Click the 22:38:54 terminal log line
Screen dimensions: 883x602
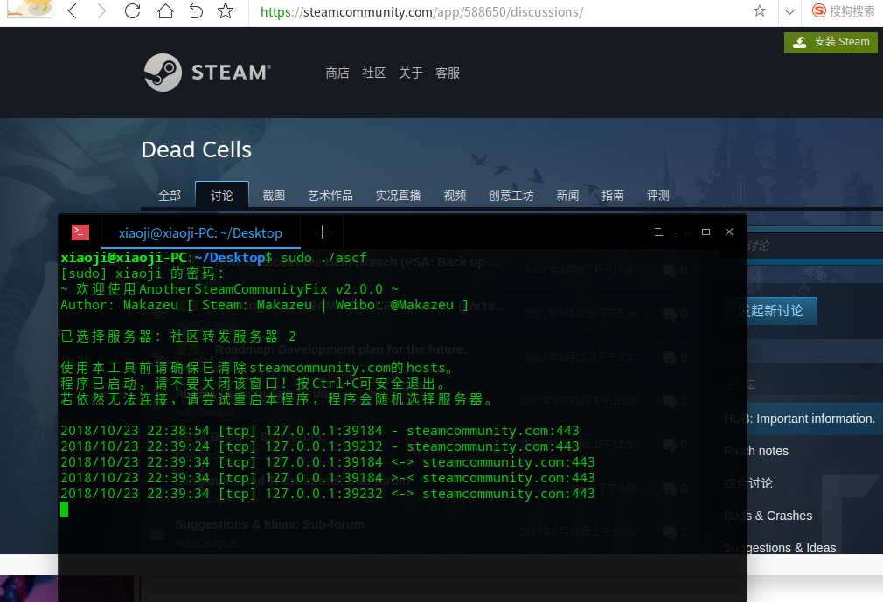[x=320, y=431]
